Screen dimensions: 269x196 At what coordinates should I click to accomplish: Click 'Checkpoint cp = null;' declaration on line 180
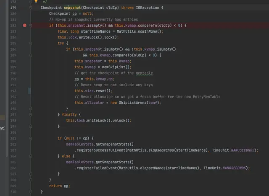pyautogui.click(x=71, y=14)
